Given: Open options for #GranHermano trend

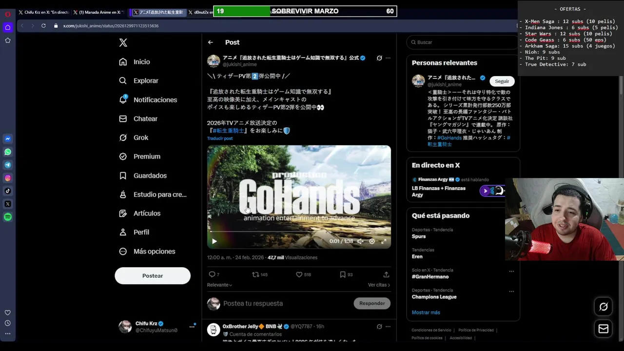Looking at the screenshot, I should point(511,272).
